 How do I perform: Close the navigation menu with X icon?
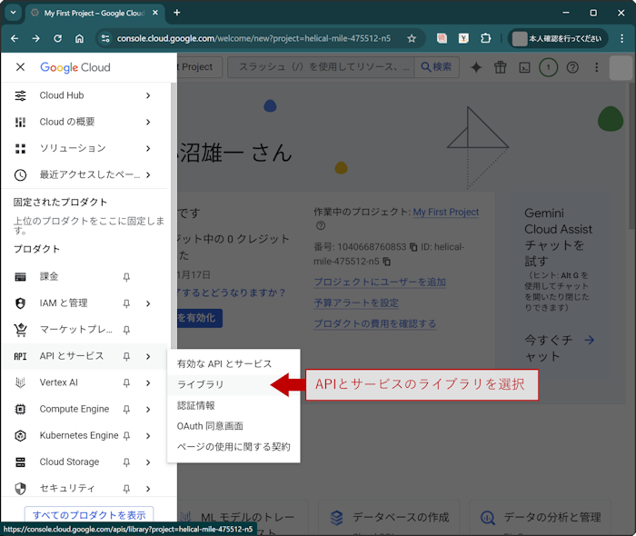pos(20,67)
